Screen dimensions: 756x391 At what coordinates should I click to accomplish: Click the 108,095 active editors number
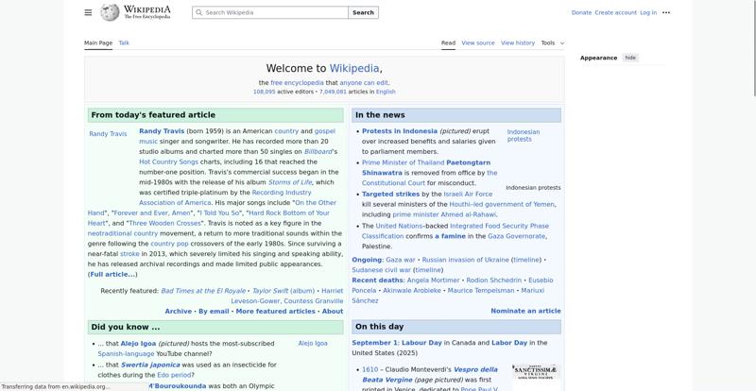[x=265, y=92]
